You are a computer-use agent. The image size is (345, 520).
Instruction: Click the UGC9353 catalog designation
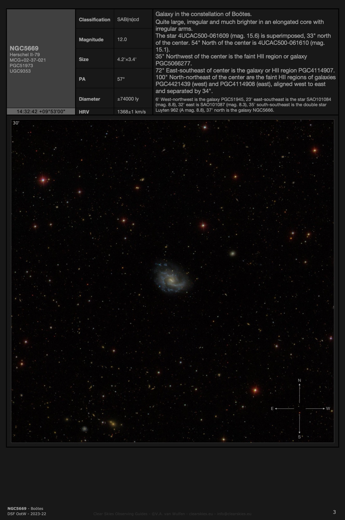(x=20, y=71)
